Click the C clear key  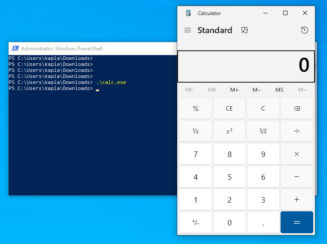click(263, 108)
